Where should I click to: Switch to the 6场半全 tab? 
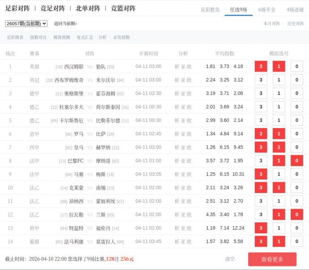tap(267, 9)
